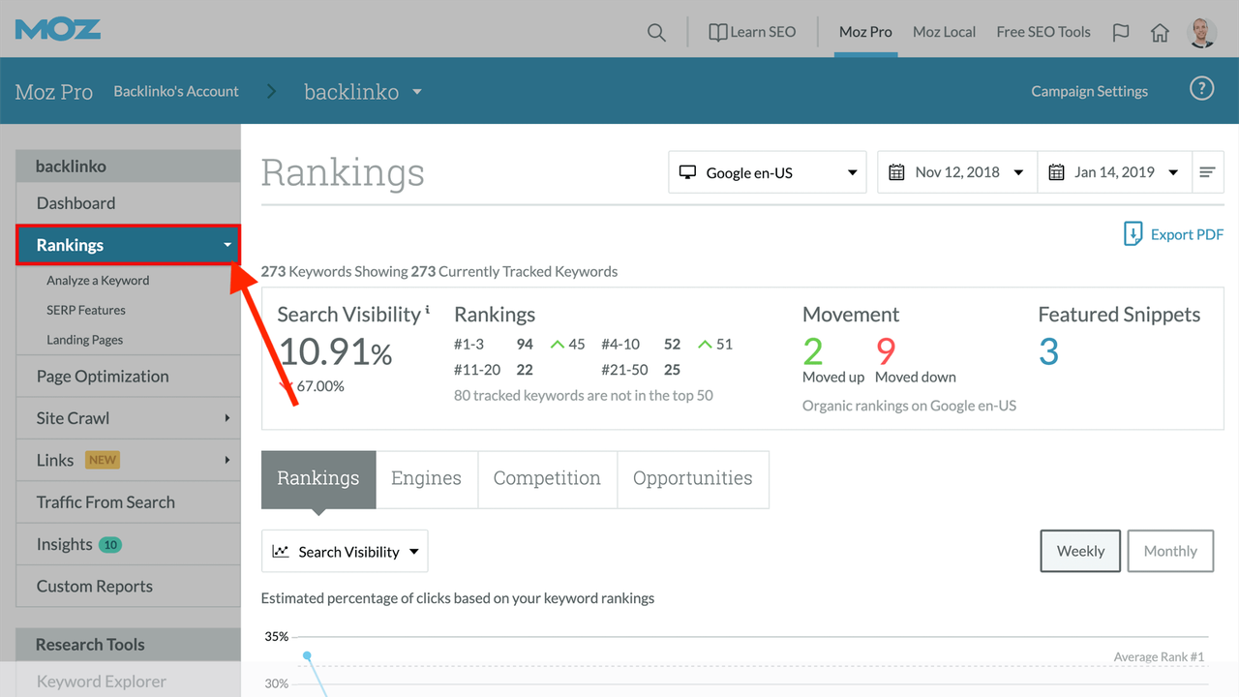Open the Jan 14, 2019 date picker
Screen dimensions: 1239x697
[x=1114, y=172]
